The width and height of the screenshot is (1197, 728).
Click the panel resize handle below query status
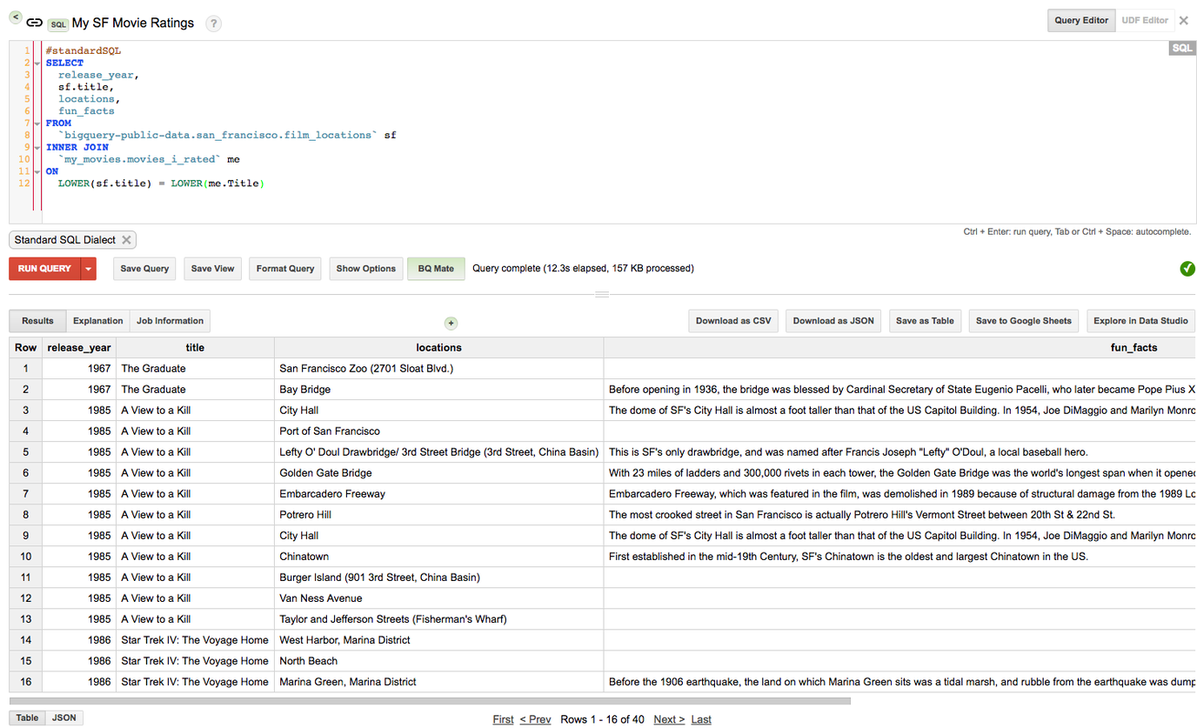pos(602,295)
